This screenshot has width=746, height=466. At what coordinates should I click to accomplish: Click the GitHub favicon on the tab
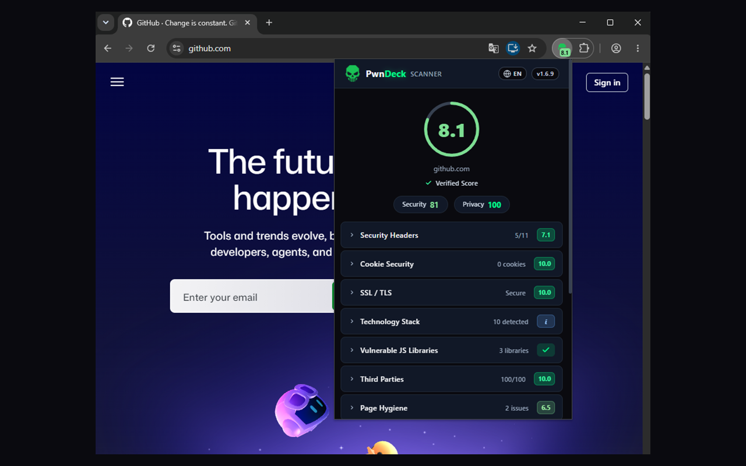coord(127,23)
